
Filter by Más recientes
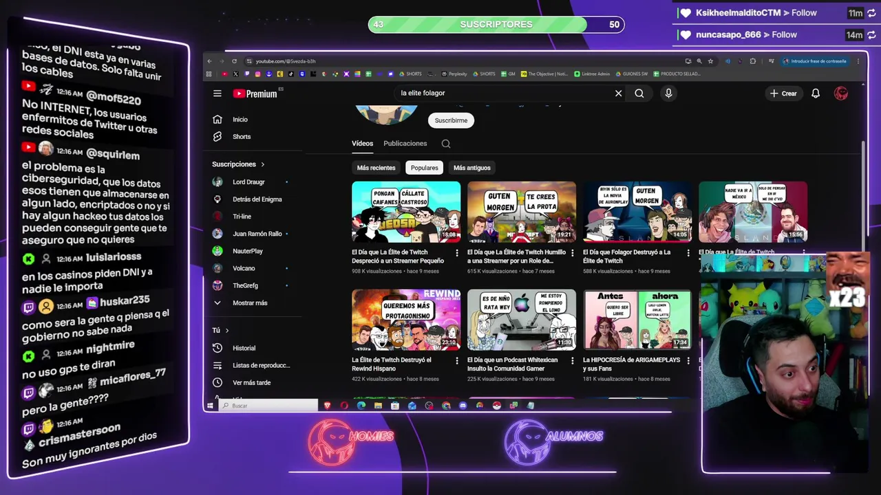point(376,168)
